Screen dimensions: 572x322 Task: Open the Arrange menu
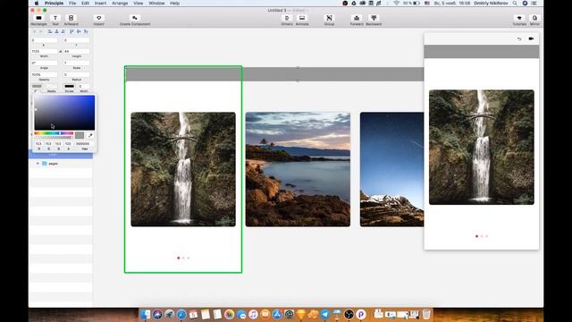[x=120, y=4]
